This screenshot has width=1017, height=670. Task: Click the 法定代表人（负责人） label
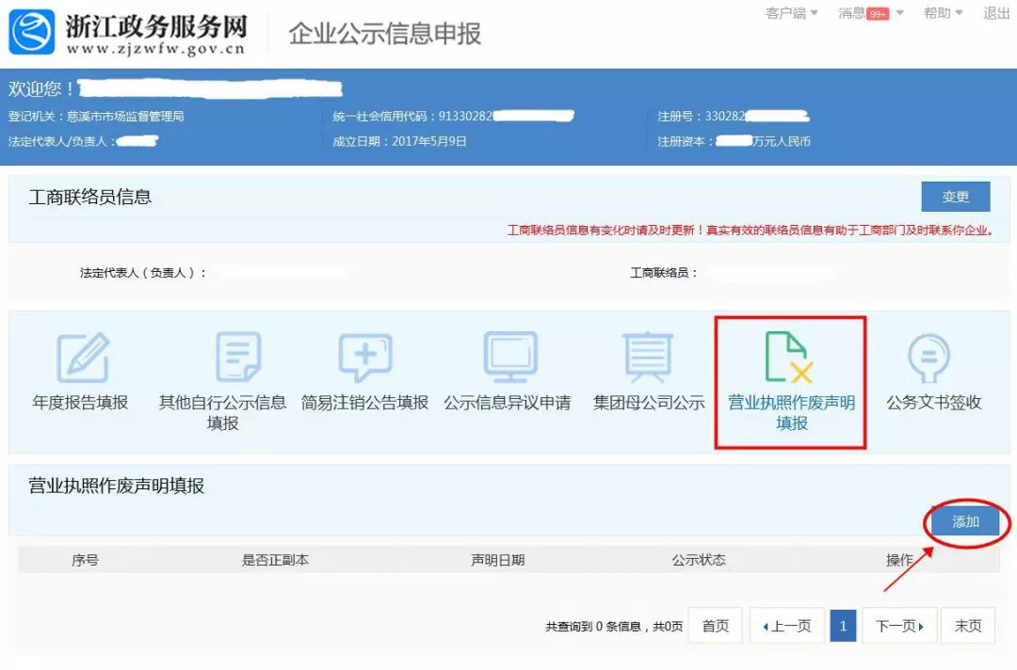(x=143, y=273)
